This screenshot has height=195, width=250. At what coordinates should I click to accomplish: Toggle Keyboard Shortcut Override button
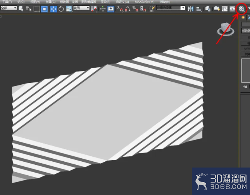[110, 9]
